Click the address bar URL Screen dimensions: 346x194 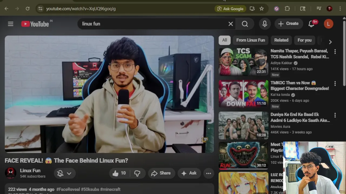(x=81, y=9)
